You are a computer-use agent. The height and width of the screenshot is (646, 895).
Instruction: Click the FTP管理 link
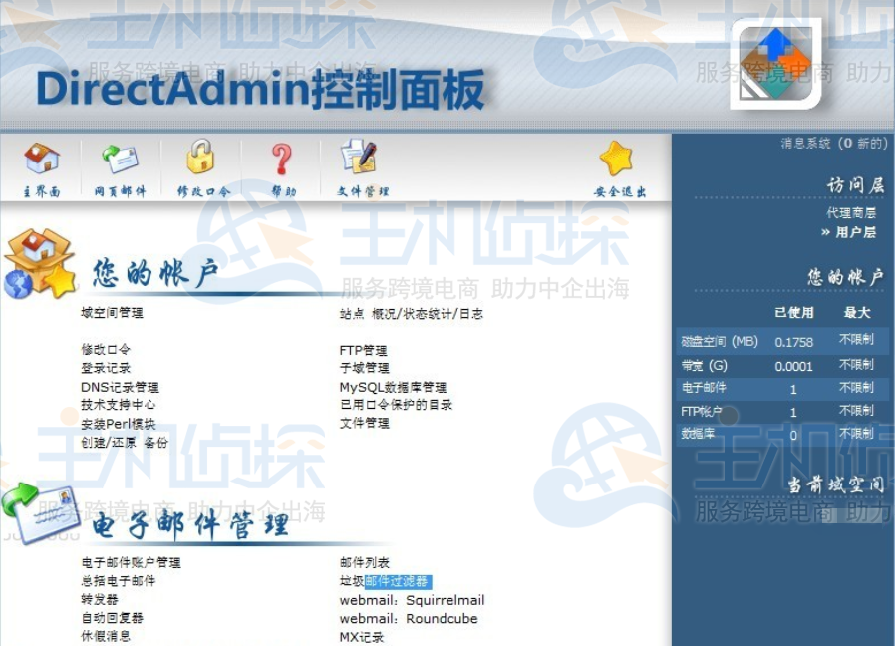pos(363,351)
